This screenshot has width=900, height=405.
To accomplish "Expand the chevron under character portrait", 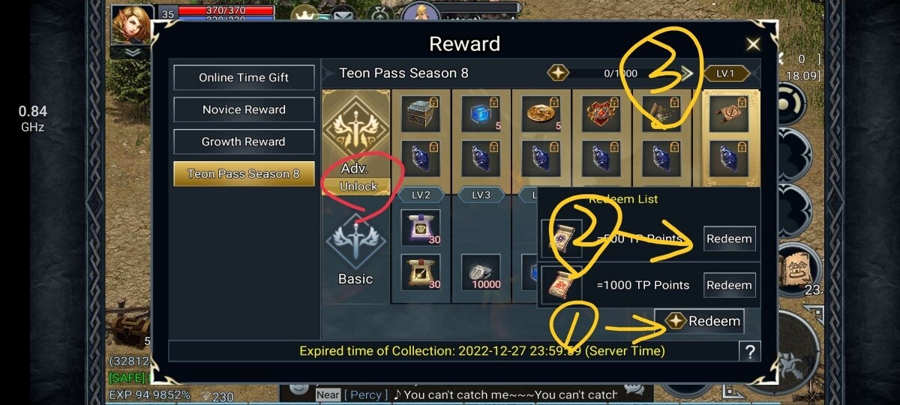I will [x=132, y=52].
